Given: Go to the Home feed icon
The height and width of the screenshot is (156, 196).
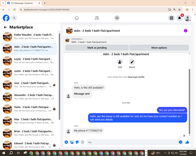Looking at the screenshot, I should [x=77, y=18].
